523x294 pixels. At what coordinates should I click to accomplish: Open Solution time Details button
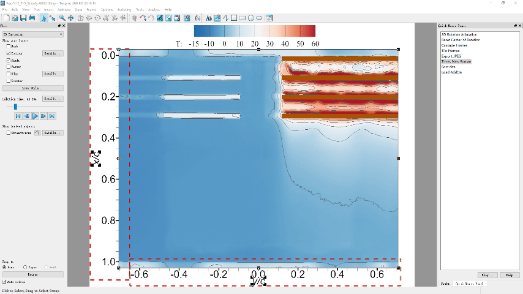(53, 99)
